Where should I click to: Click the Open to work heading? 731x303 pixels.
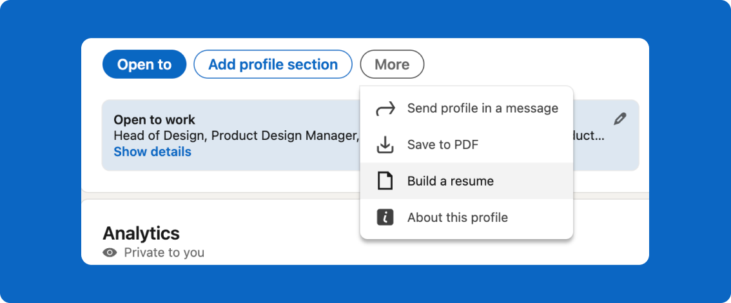pos(154,120)
